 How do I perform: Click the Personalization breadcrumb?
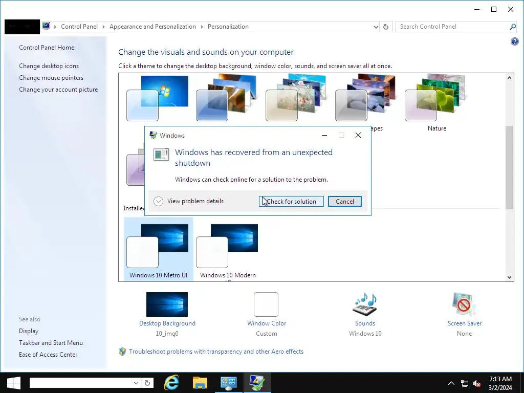click(228, 27)
